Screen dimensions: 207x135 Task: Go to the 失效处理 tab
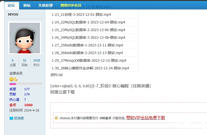[x=46, y=5]
